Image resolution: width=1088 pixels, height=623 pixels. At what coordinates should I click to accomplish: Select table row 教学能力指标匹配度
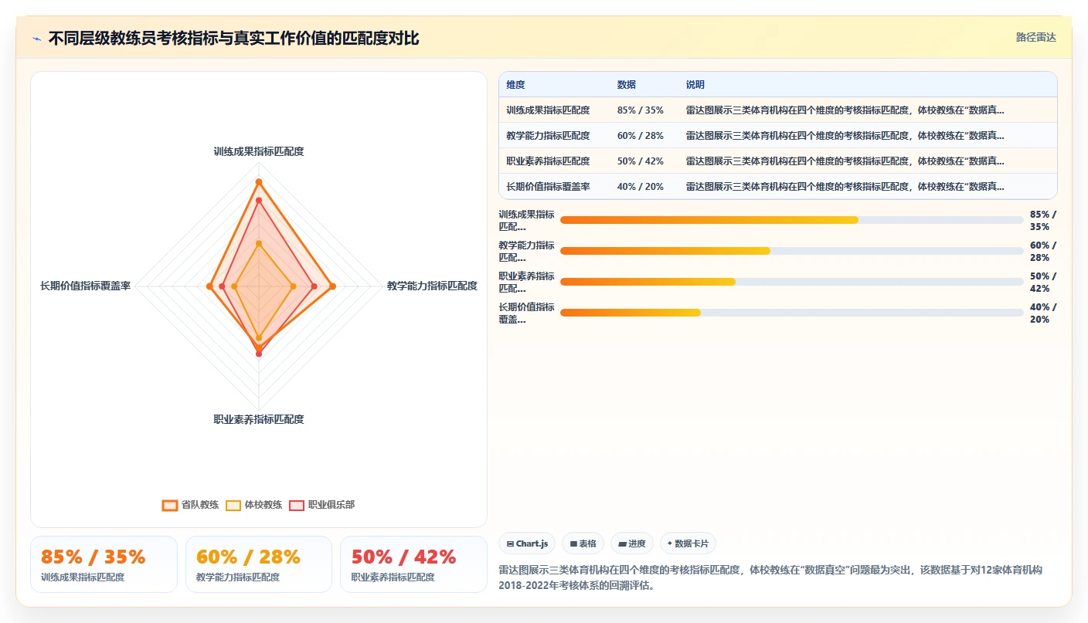778,136
